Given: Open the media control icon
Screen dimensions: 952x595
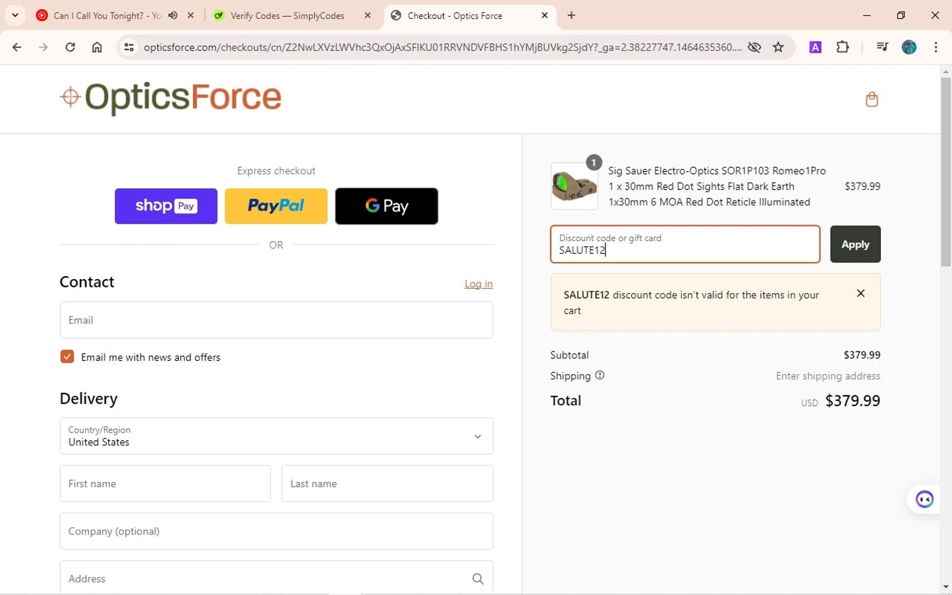Looking at the screenshot, I should click(x=882, y=47).
